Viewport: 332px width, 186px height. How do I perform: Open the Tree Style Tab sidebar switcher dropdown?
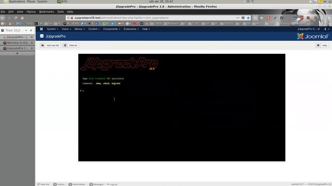pos(26,30)
